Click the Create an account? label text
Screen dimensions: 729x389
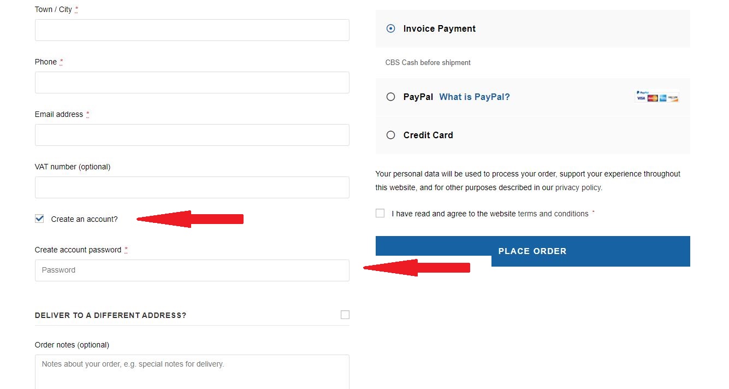coord(84,219)
